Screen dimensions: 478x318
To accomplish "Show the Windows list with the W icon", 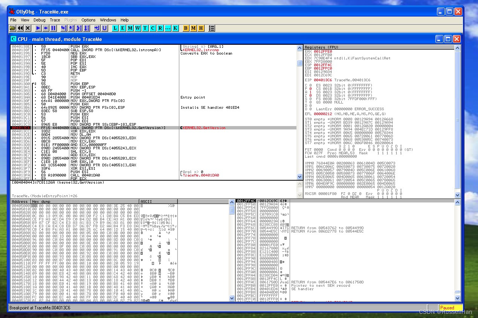I will [x=138, y=28].
